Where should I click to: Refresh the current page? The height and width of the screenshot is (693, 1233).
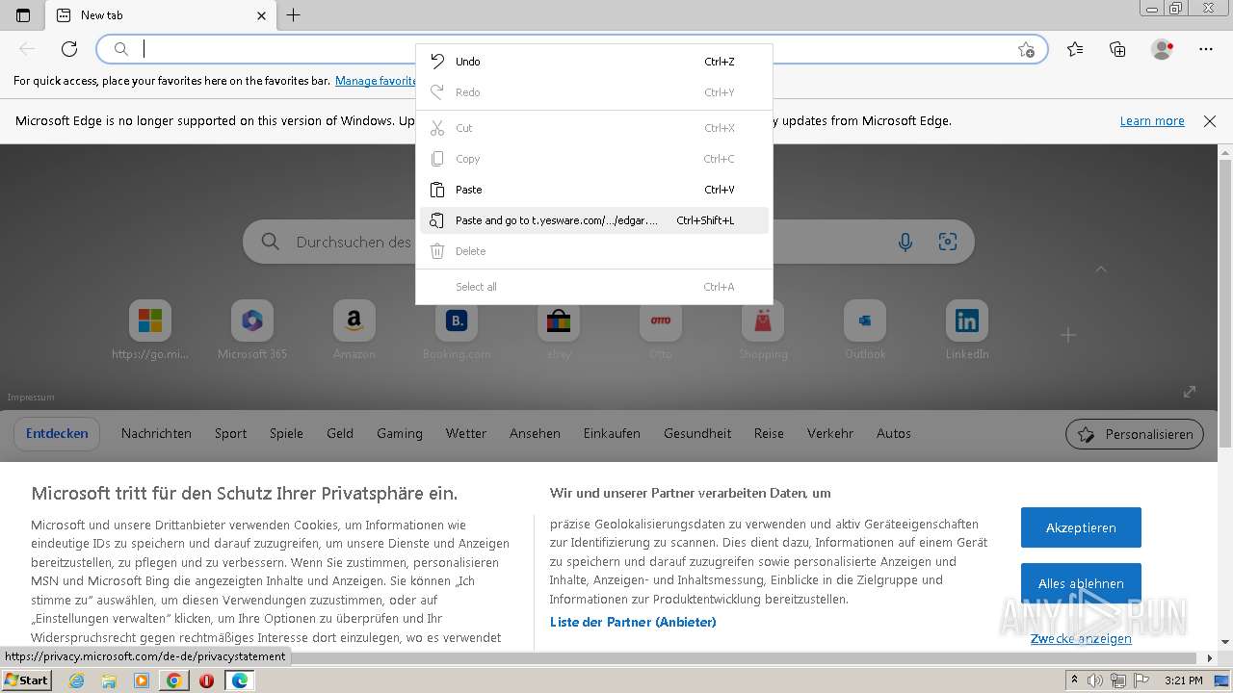[x=69, y=49]
